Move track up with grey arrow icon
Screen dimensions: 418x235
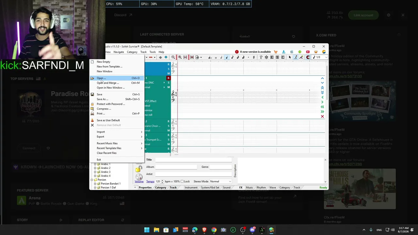[x=160, y=57]
